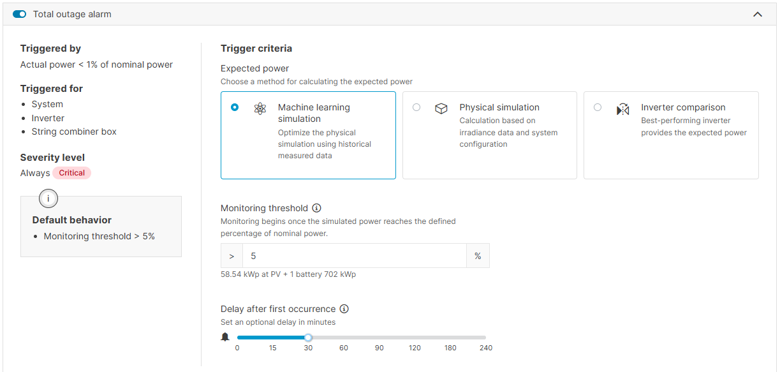The height and width of the screenshot is (372, 780).
Task: Collapse the Total outage alarm panel
Action: pos(758,13)
